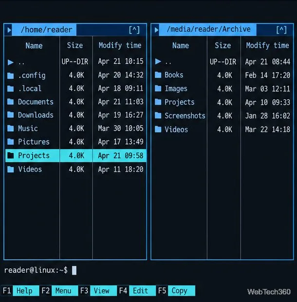Click the 'Mar 03 12:11' modify time cell
This screenshot has width=297, height=302.
[x=267, y=89]
